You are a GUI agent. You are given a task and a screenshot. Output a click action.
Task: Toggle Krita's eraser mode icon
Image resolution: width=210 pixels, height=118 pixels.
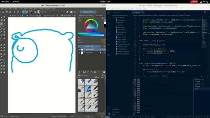(67, 12)
